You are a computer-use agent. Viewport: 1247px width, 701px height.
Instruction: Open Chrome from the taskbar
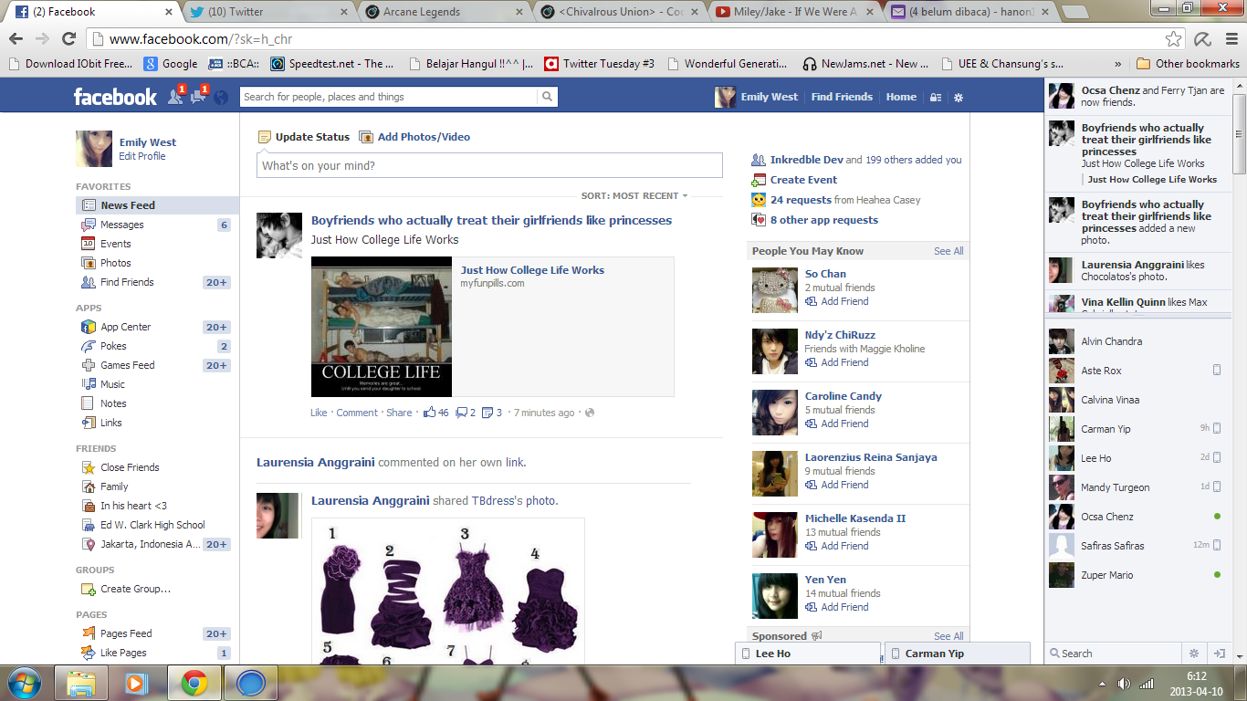[194, 683]
